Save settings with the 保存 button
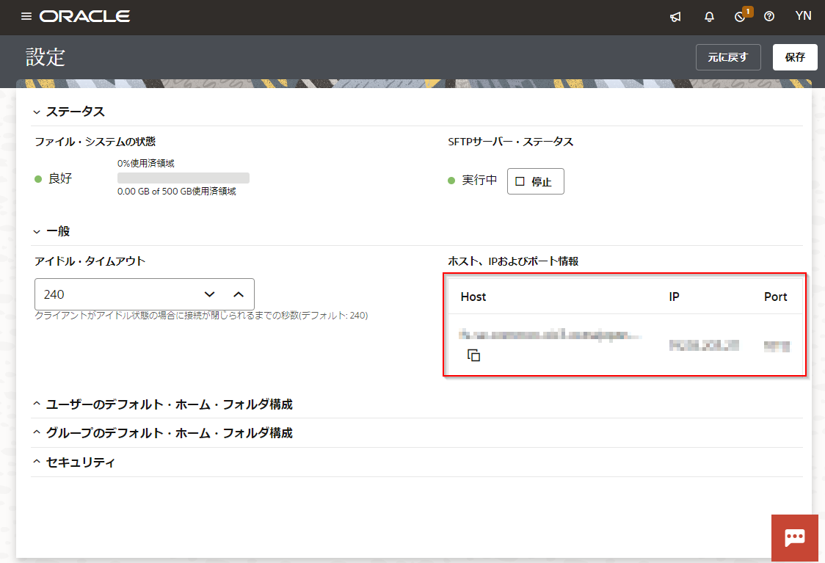 tap(795, 57)
